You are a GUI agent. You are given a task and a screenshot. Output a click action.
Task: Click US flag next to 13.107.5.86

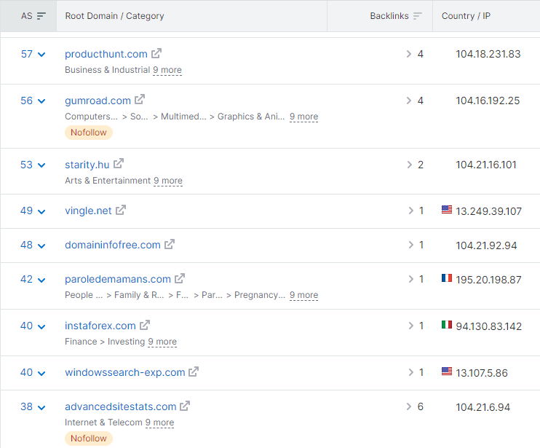point(447,372)
